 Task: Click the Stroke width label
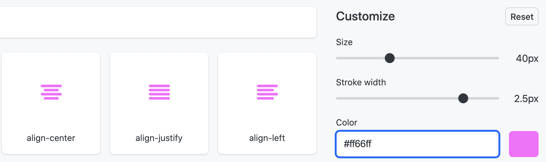click(x=361, y=82)
